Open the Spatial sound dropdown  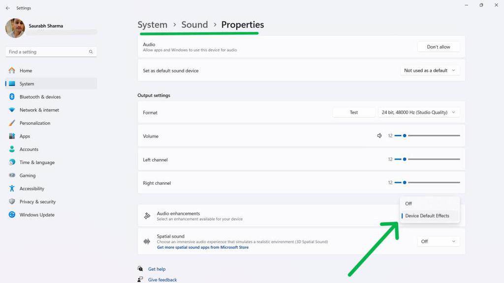tap(438, 241)
